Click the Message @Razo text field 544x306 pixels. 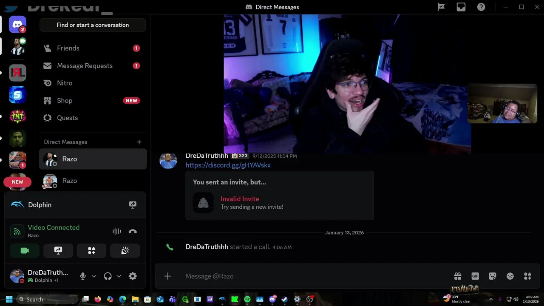(314, 276)
